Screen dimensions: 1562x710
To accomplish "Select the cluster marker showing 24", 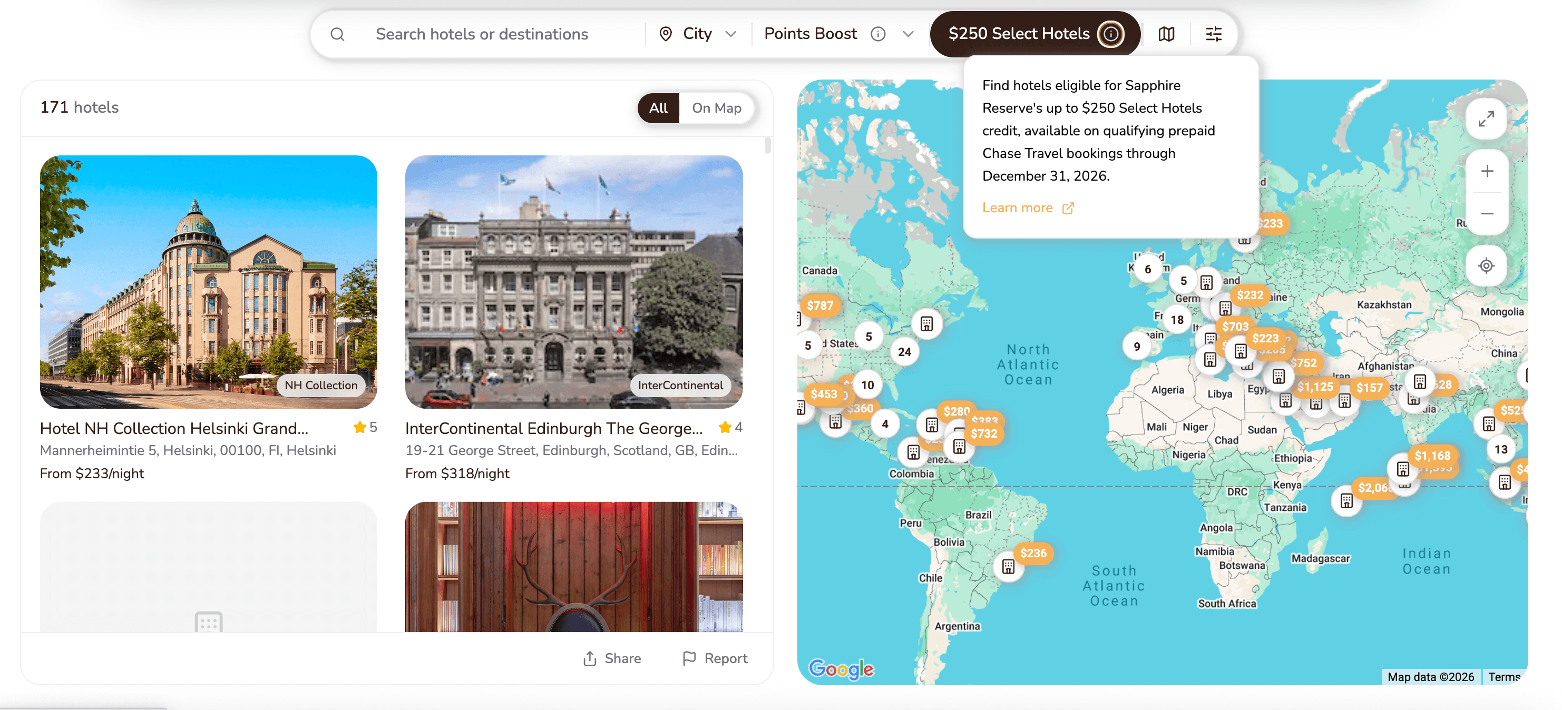I will [x=904, y=351].
